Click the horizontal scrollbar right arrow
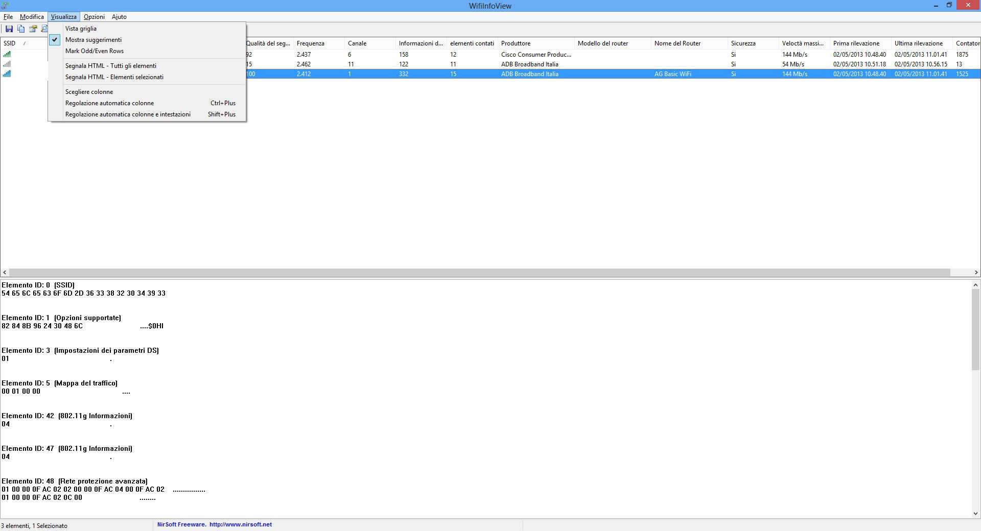 click(x=976, y=273)
